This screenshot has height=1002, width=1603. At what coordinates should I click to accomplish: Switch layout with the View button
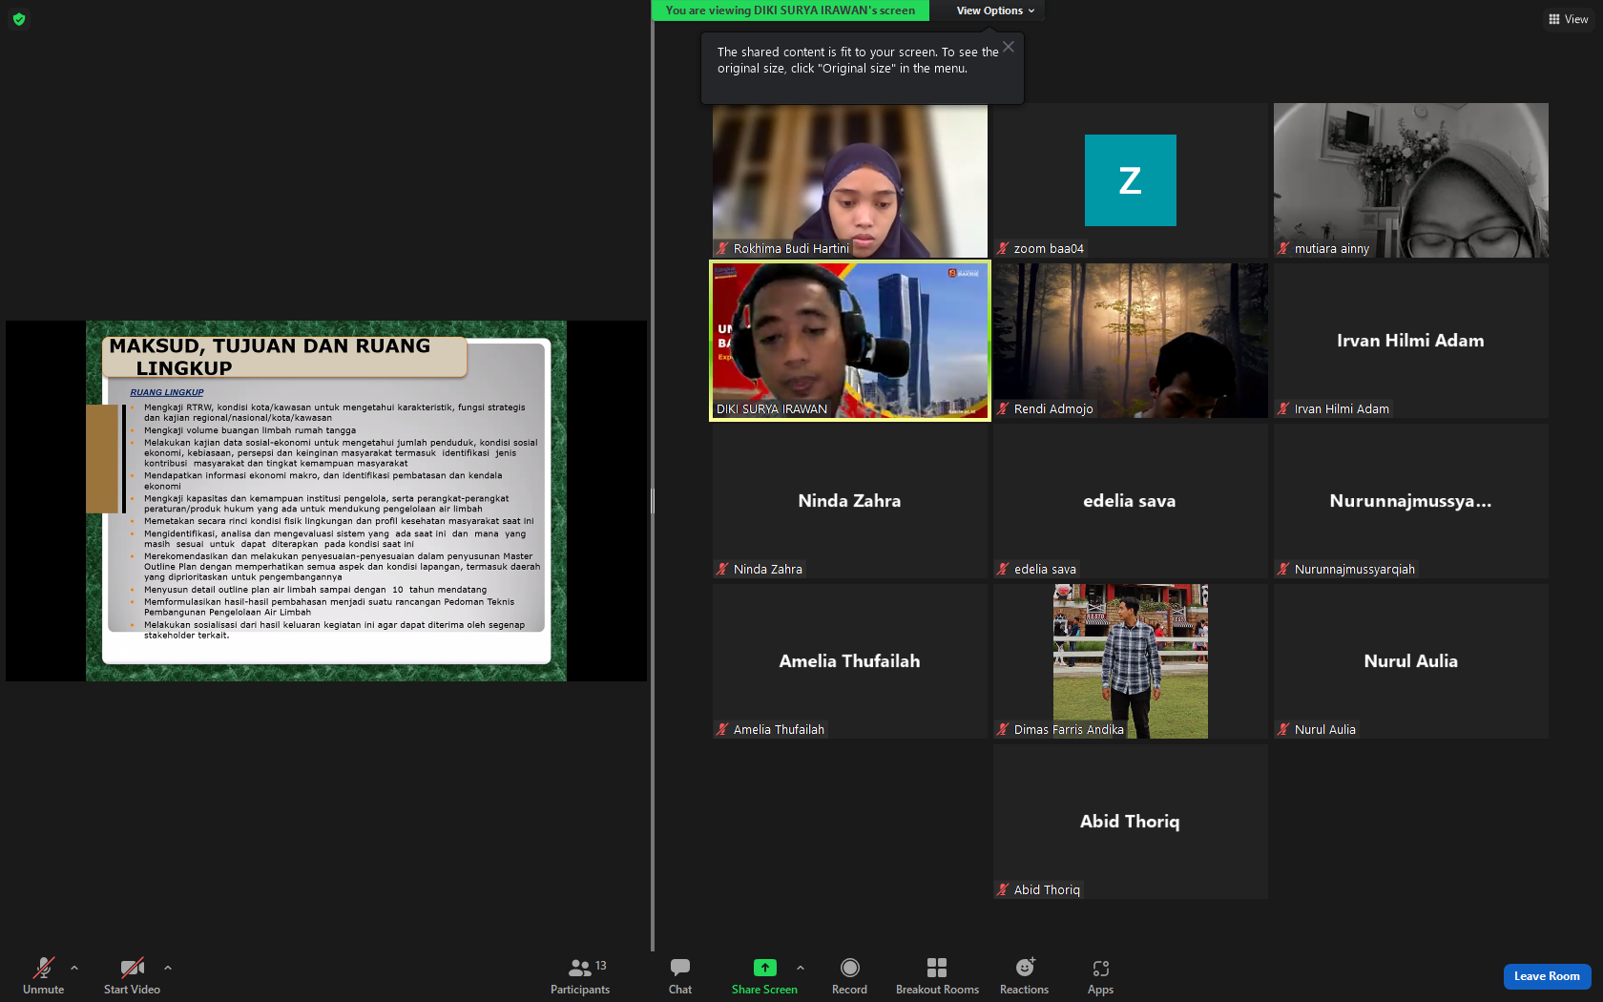[1569, 19]
